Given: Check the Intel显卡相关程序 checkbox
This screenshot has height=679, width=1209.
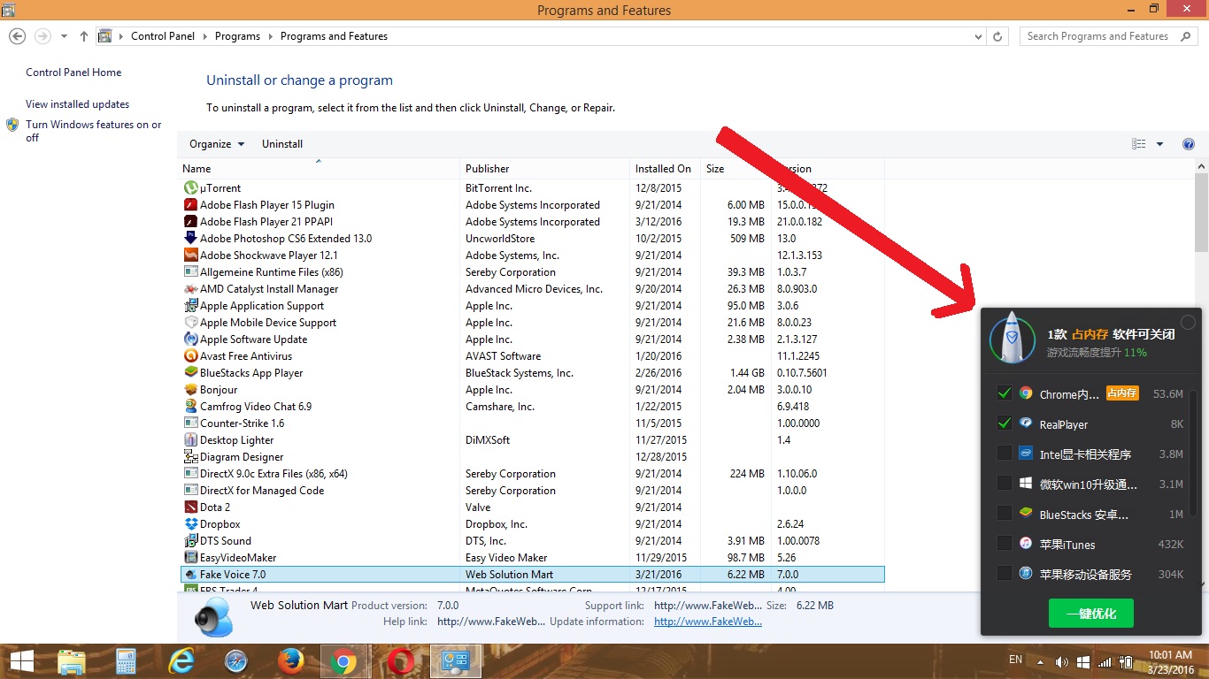Looking at the screenshot, I should (x=1005, y=454).
